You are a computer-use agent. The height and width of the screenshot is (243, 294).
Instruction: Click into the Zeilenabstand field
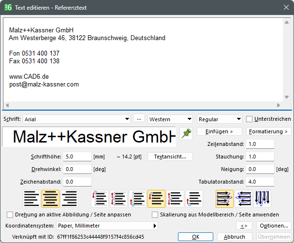260,144
